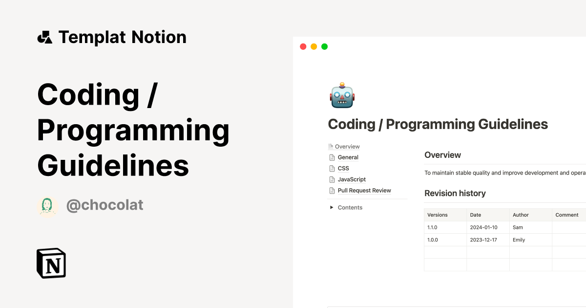The width and height of the screenshot is (586, 308).
Task: Click the Author cell containing Emily
Action: tap(518, 240)
